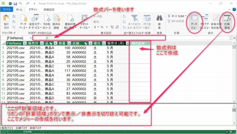Open the 店舗 column filter dropdown
The image size is (237, 134).
coord(90,43)
